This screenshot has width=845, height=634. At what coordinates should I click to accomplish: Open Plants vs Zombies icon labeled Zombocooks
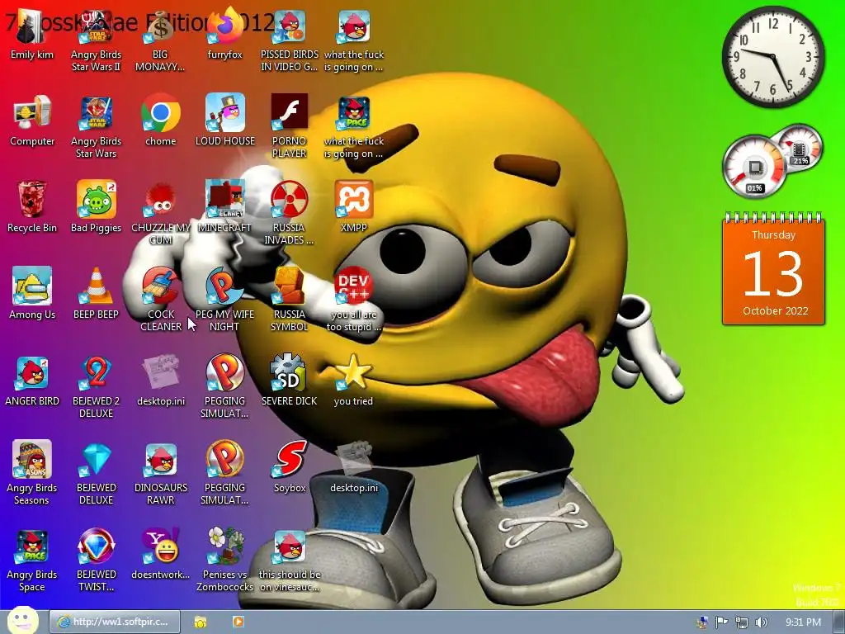coord(224,561)
